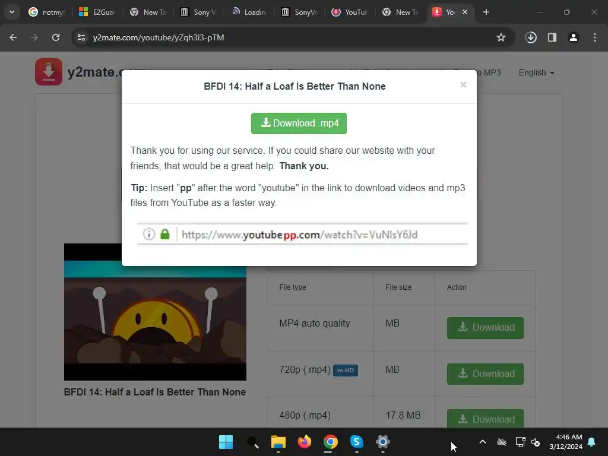The height and width of the screenshot is (456, 608).
Task: Click the youtubepp example URL image
Action: pyautogui.click(x=302, y=234)
